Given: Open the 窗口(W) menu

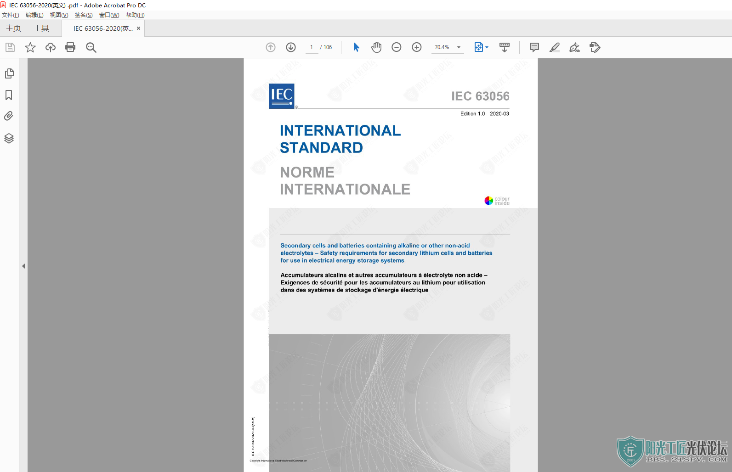Looking at the screenshot, I should 109,15.
